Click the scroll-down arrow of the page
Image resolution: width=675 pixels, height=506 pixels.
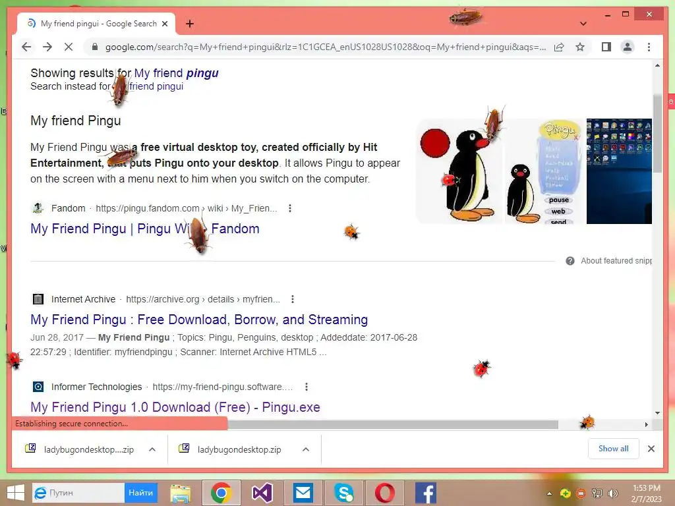(657, 412)
